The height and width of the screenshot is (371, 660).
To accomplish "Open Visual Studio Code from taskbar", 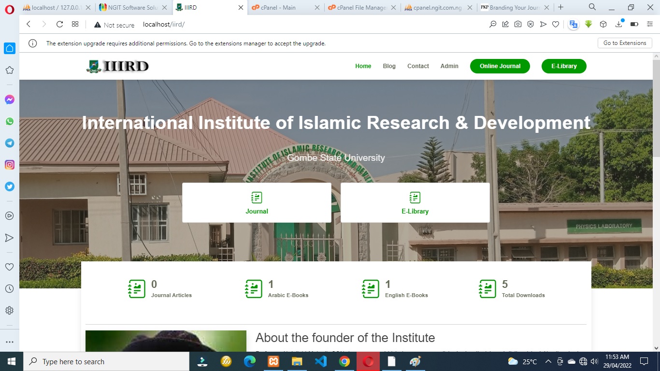I will (320, 361).
